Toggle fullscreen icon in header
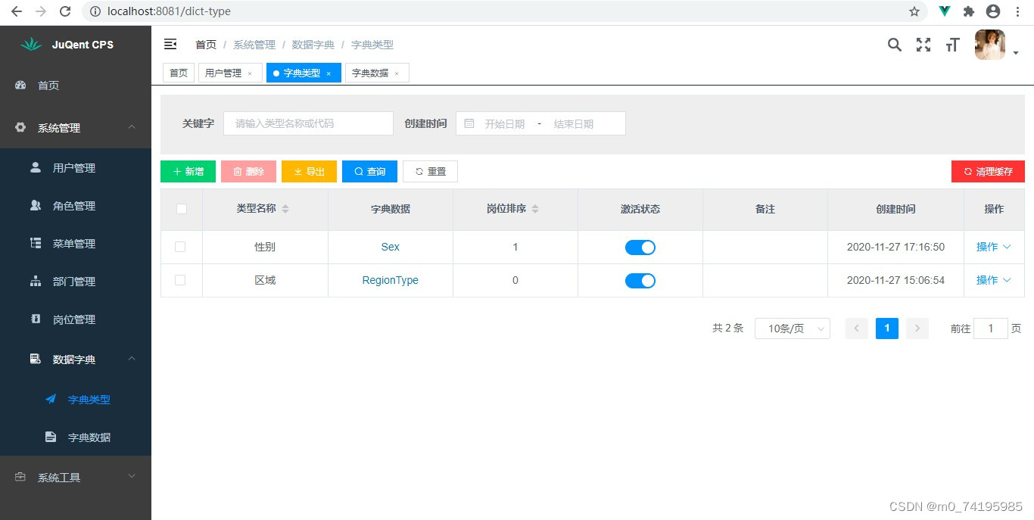 pyautogui.click(x=923, y=45)
